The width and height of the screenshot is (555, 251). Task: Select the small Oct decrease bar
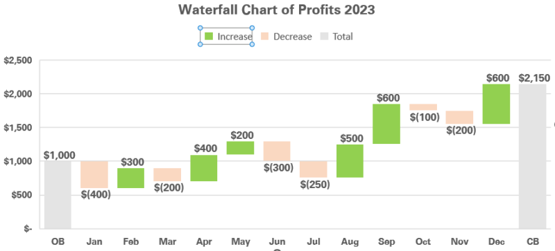[423, 107]
